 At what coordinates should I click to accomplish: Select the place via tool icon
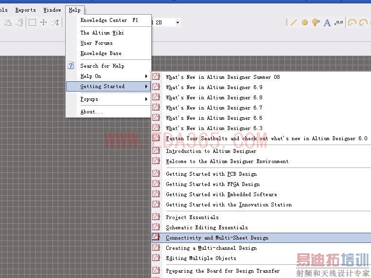coord(316,22)
